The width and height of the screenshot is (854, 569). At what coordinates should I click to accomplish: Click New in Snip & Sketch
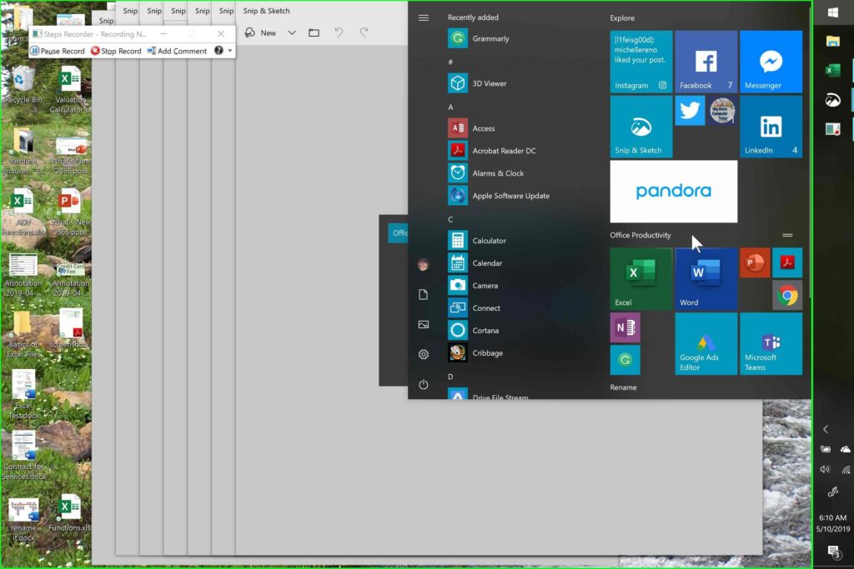(x=260, y=32)
